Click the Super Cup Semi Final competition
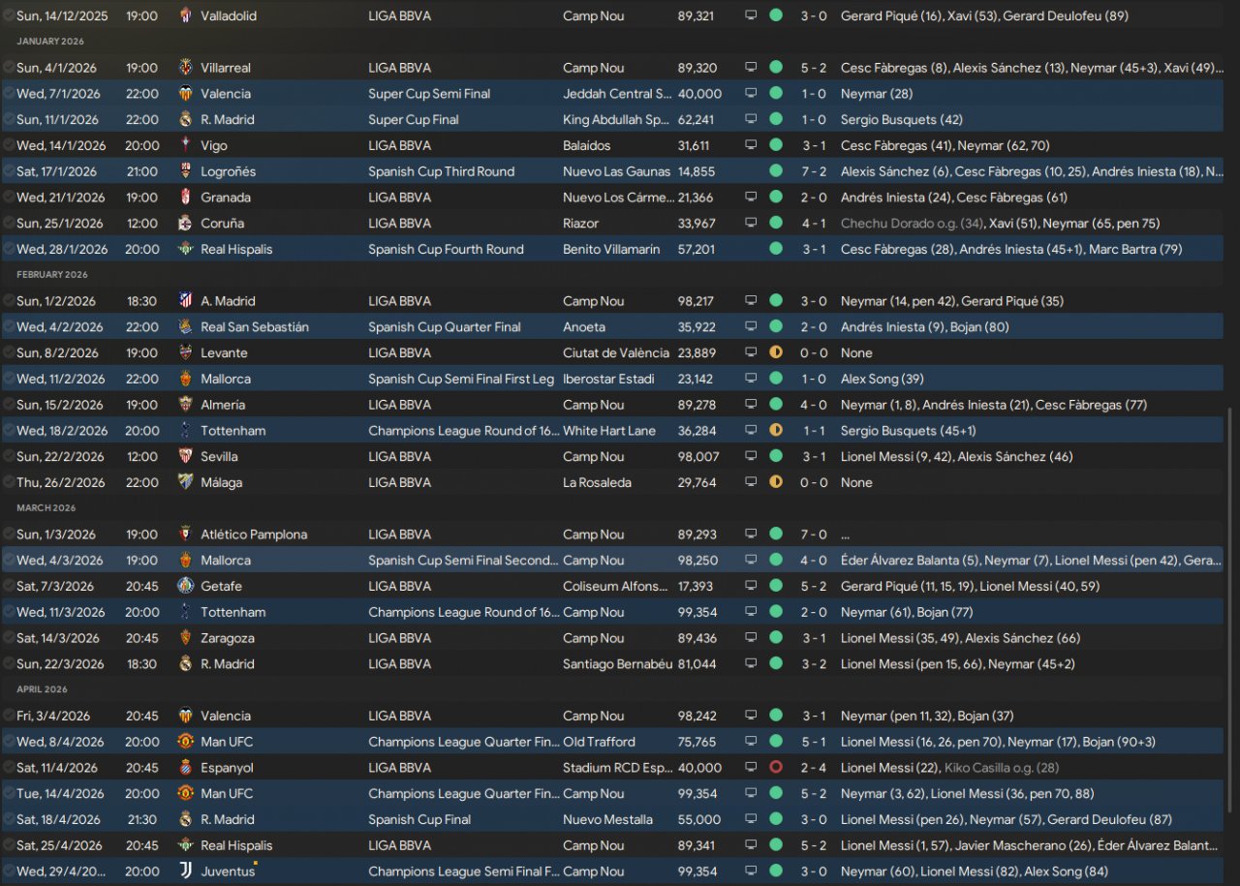 point(429,94)
